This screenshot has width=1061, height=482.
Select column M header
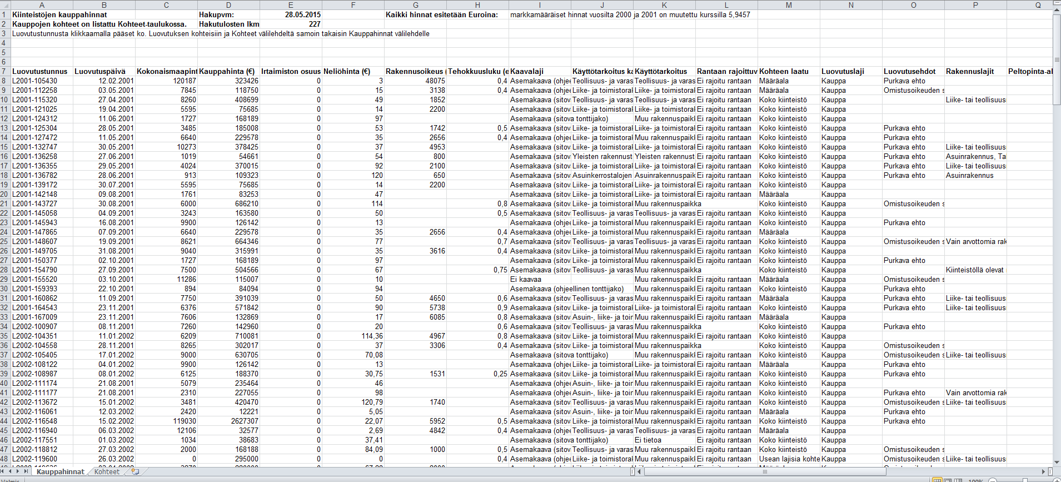789,5
